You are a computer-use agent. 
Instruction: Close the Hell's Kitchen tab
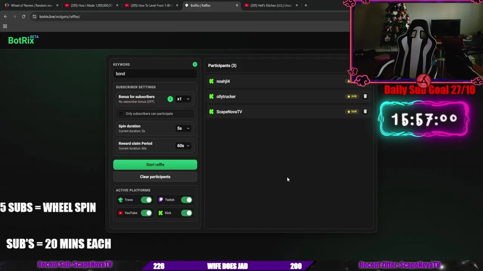(x=297, y=5)
